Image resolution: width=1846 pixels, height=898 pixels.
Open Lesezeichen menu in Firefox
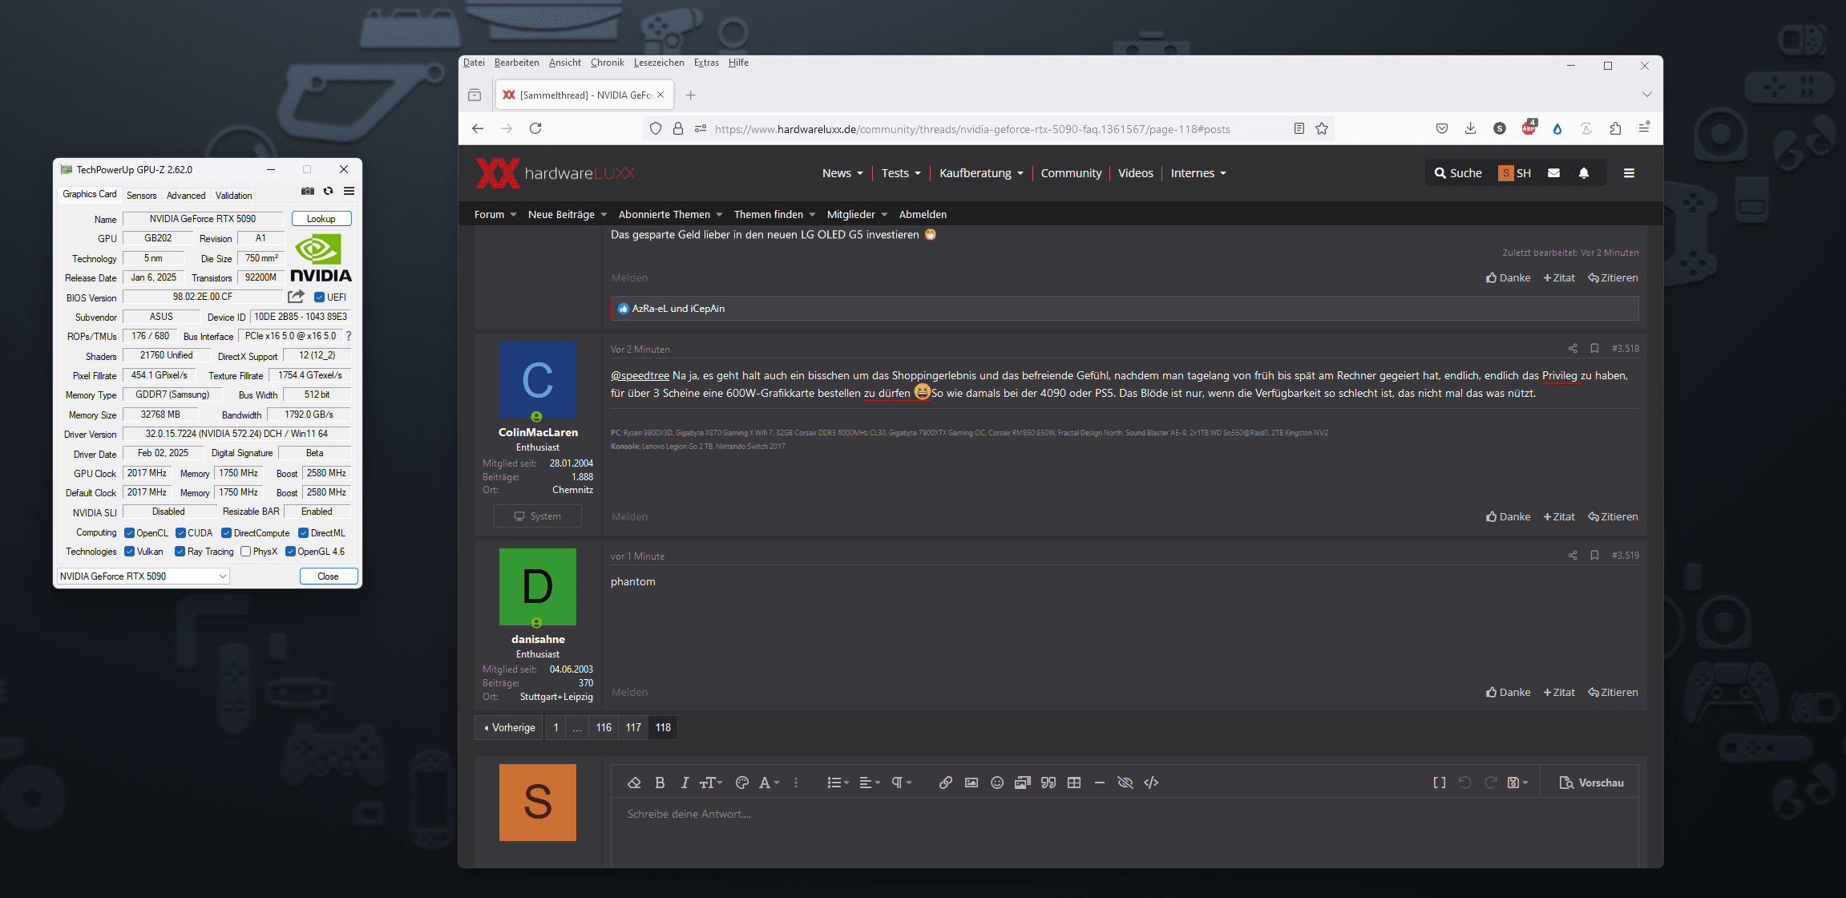[x=658, y=63]
